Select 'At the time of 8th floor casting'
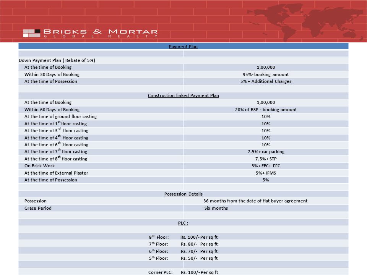The image size is (367, 275). (56, 159)
